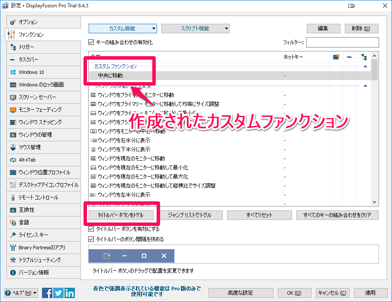The width and height of the screenshot is (392, 302).
Task: Click the 言語 icon
Action: tap(13, 223)
